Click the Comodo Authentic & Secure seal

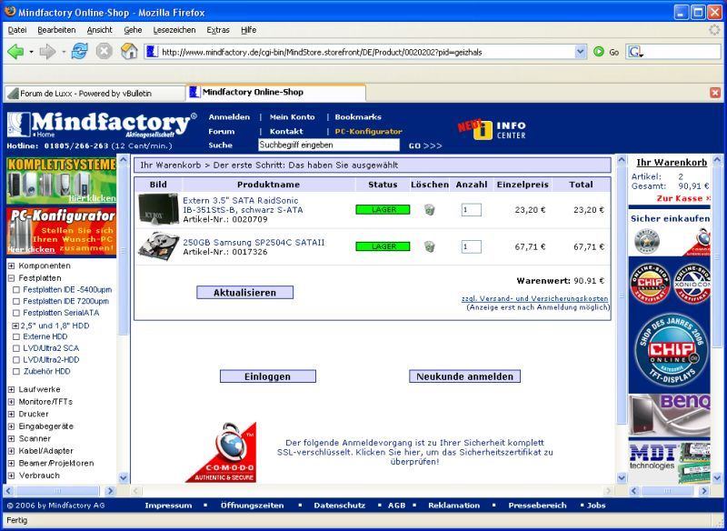click(x=222, y=452)
